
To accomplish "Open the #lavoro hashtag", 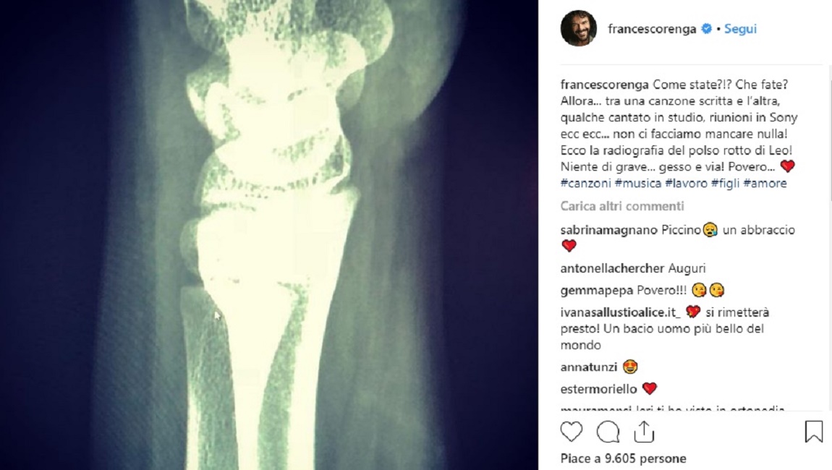I will click(x=686, y=183).
